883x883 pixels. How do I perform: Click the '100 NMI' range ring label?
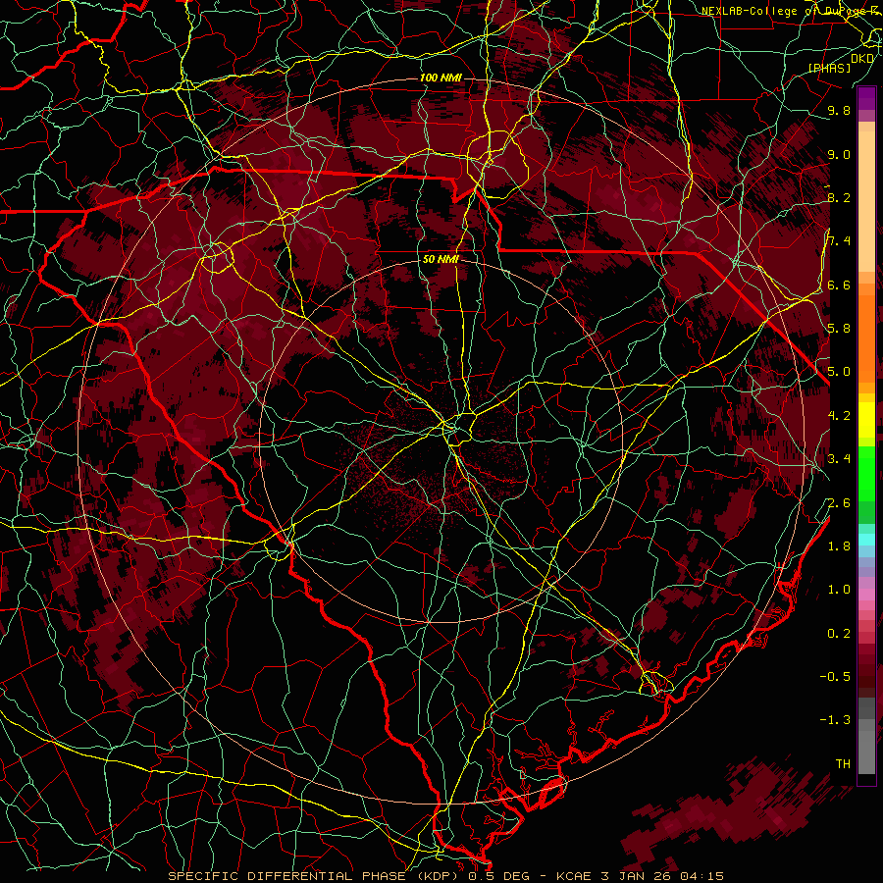click(x=440, y=78)
